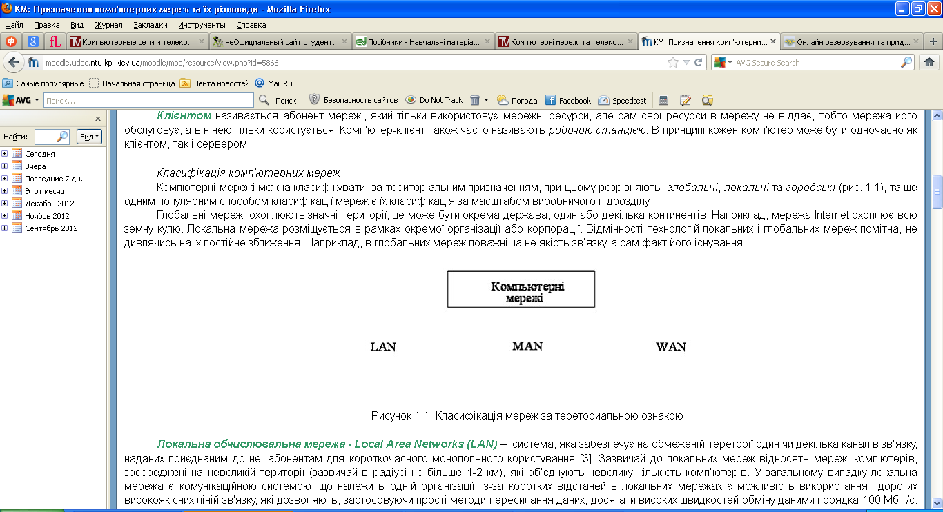943x512 pixels.
Task: Open the Справка menu
Action: point(251,25)
